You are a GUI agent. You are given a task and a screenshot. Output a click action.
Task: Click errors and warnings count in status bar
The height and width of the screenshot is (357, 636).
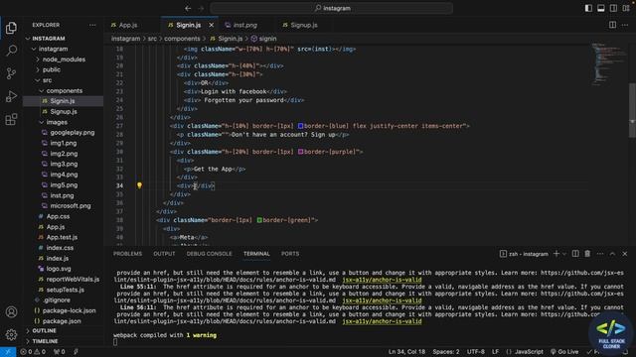coord(33,352)
